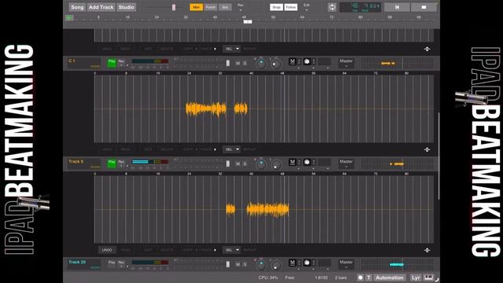Click the track C 1 overview thumbnail
The width and height of the screenshot is (503, 283).
pos(397,63)
